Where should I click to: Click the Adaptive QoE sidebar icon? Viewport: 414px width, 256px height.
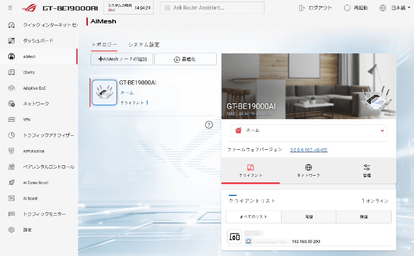click(11, 88)
